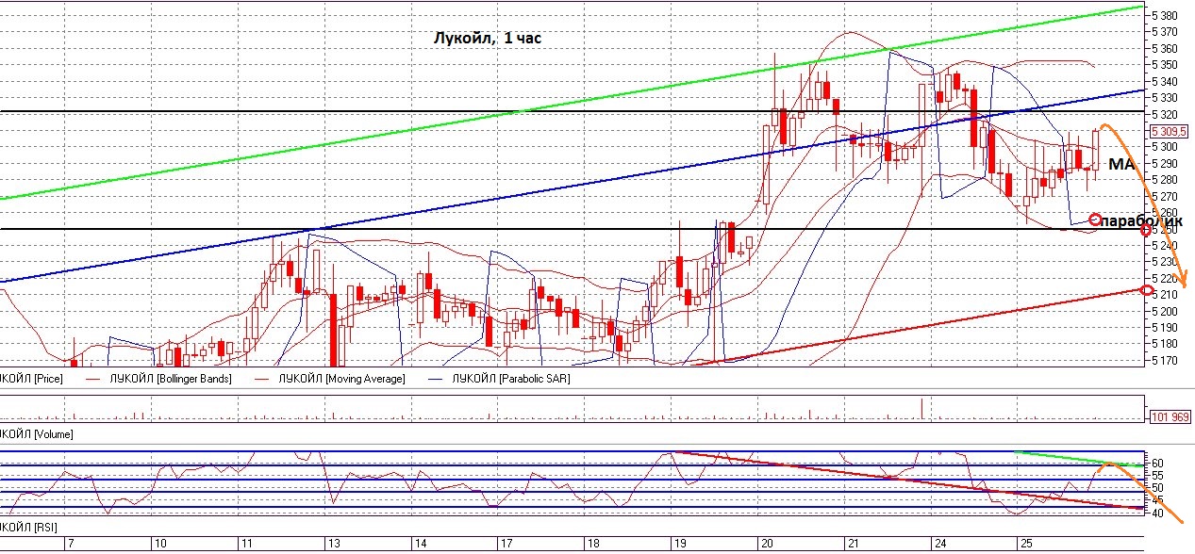Click date label 10 on time axis
This screenshot has width=1195, height=554.
point(160,545)
